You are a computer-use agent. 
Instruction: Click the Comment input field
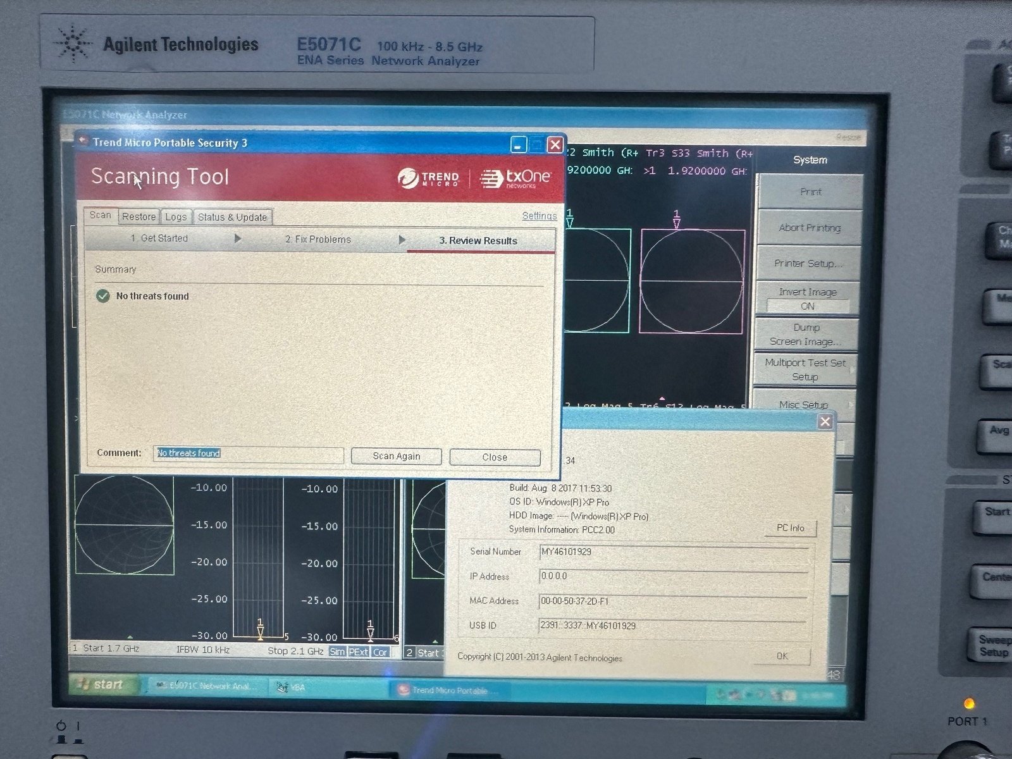click(x=248, y=454)
